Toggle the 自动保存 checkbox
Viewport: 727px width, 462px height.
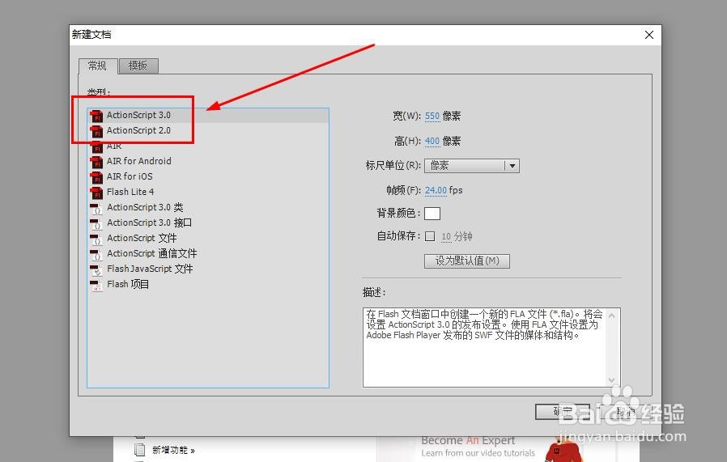click(430, 236)
